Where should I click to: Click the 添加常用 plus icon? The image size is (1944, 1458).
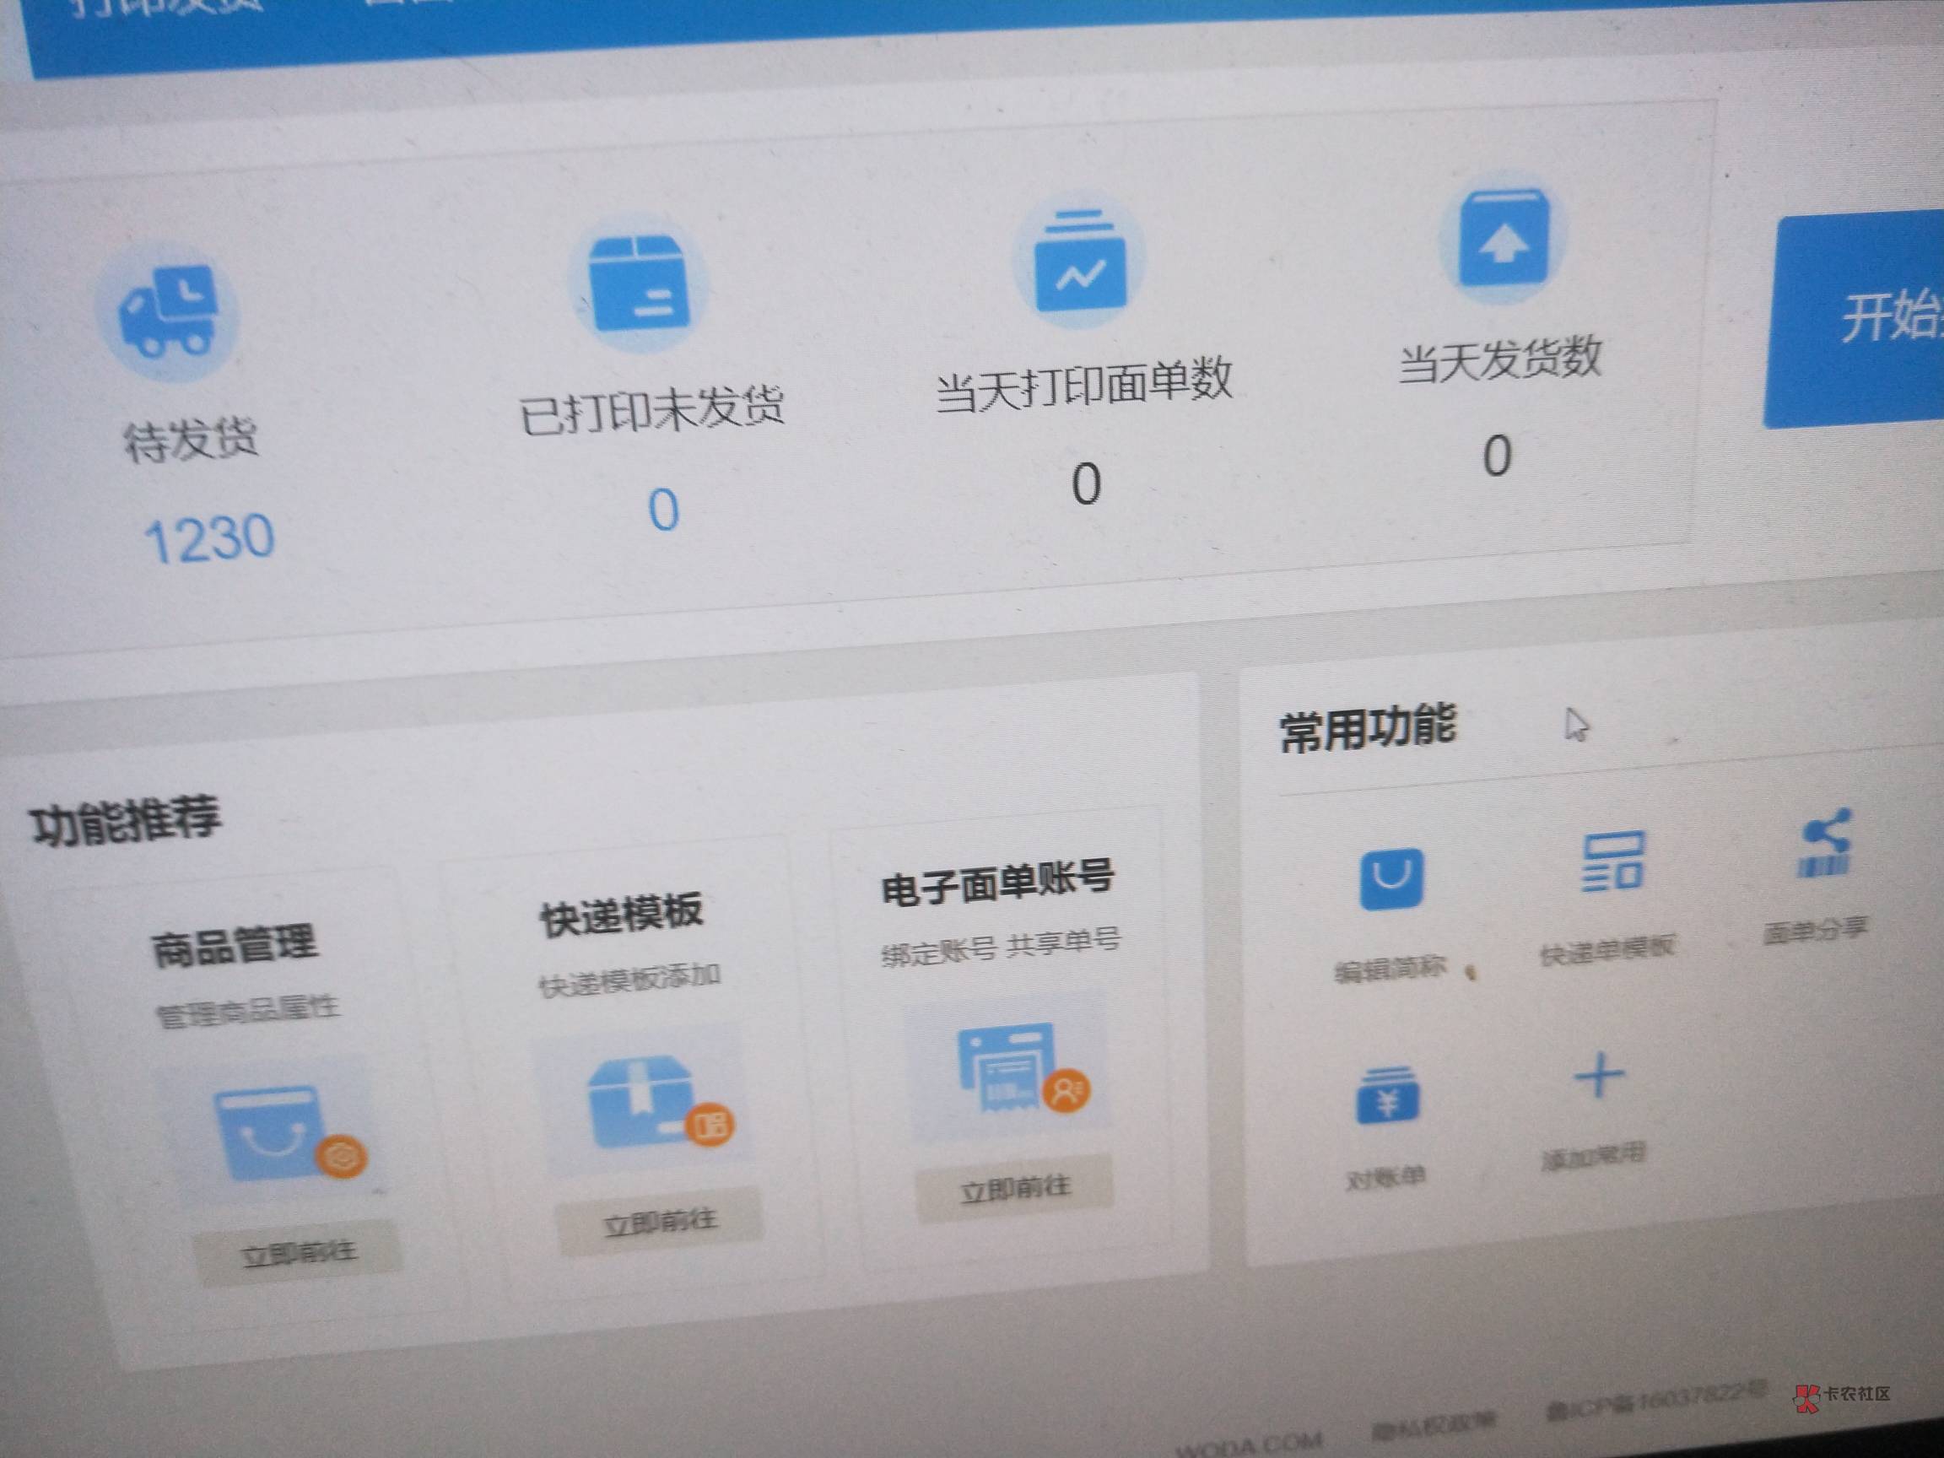1599,1076
